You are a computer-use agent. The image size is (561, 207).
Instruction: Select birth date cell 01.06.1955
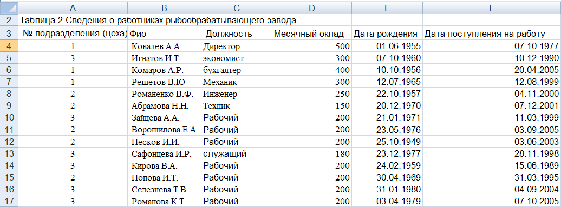tap(387, 46)
